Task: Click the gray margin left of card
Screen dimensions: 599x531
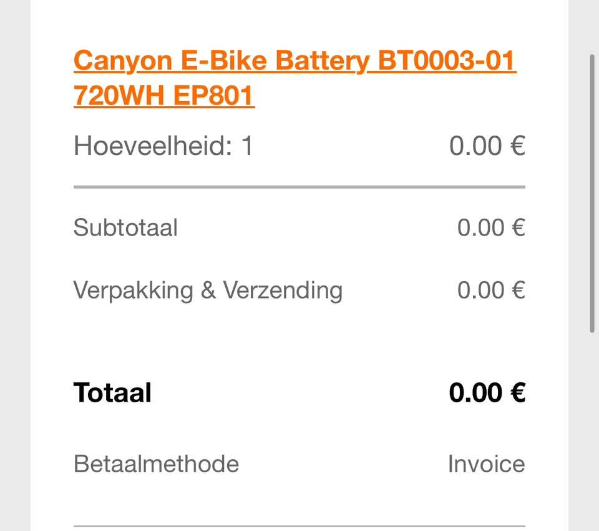Action: 15,265
